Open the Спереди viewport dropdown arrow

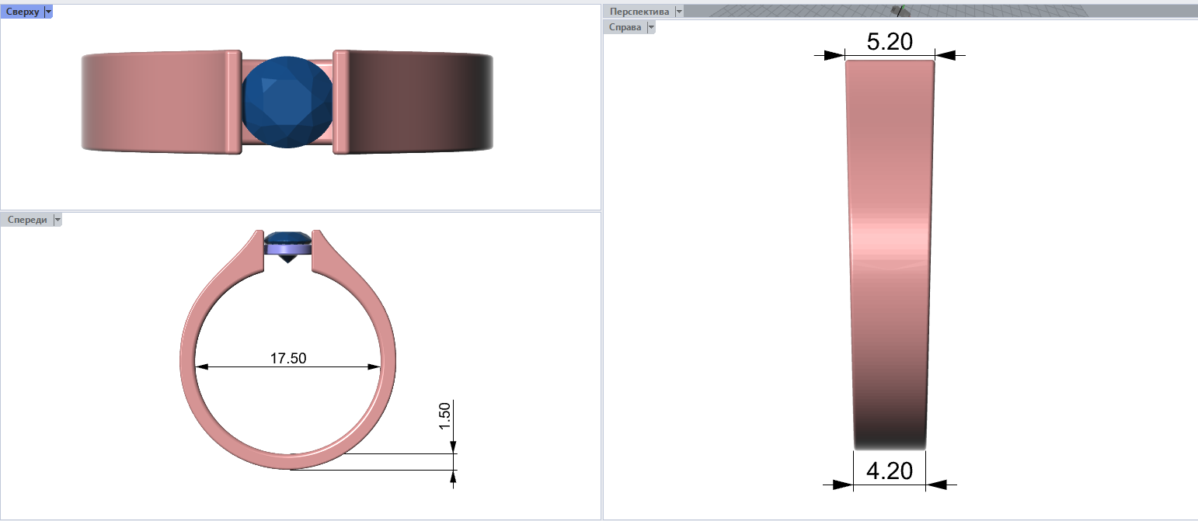point(57,220)
